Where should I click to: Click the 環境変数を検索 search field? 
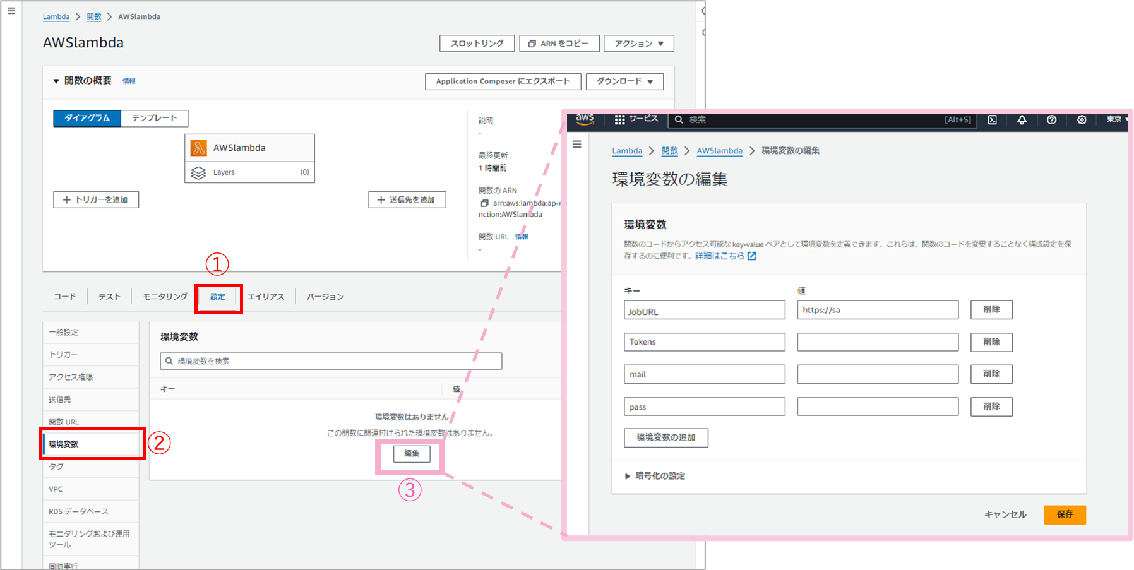point(331,361)
